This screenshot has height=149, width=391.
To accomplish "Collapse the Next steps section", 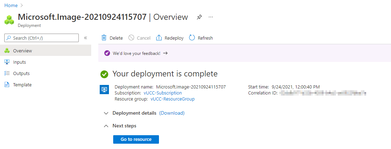I will pos(106,126).
